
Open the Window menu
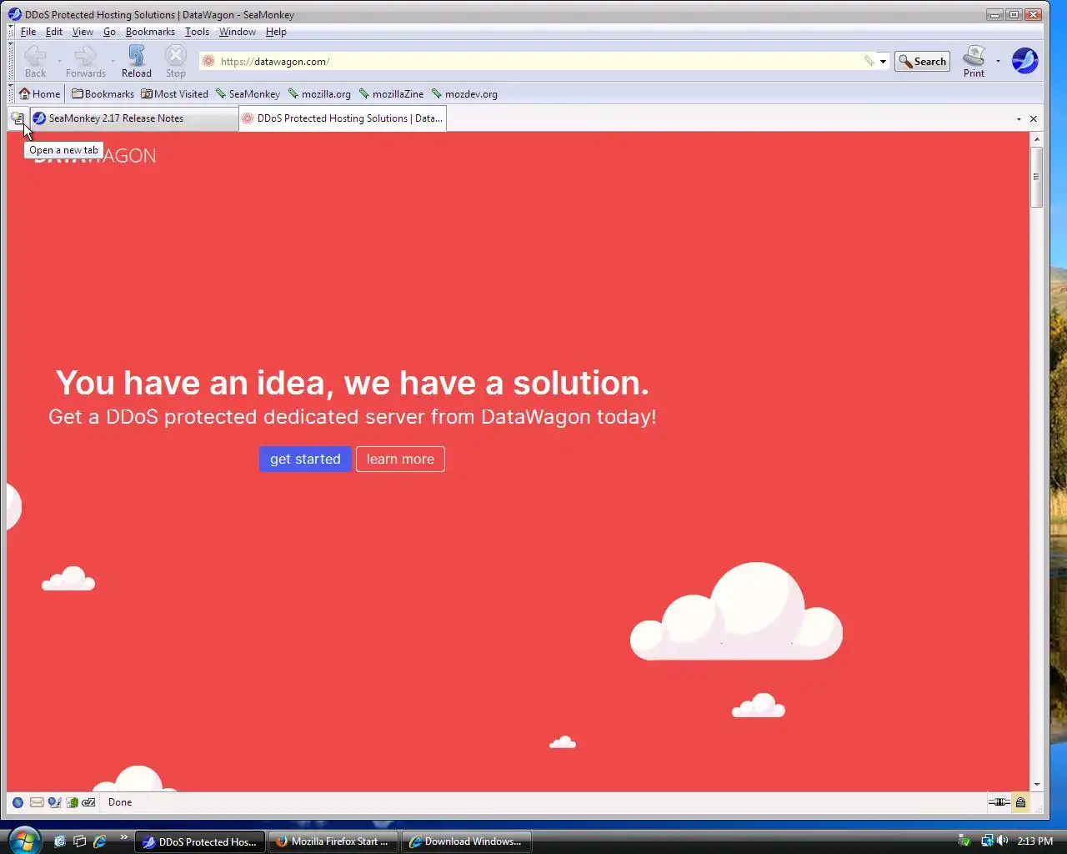(x=238, y=32)
